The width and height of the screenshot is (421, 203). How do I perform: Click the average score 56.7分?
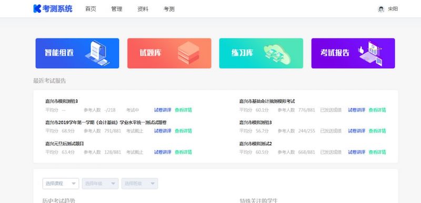click(262, 131)
